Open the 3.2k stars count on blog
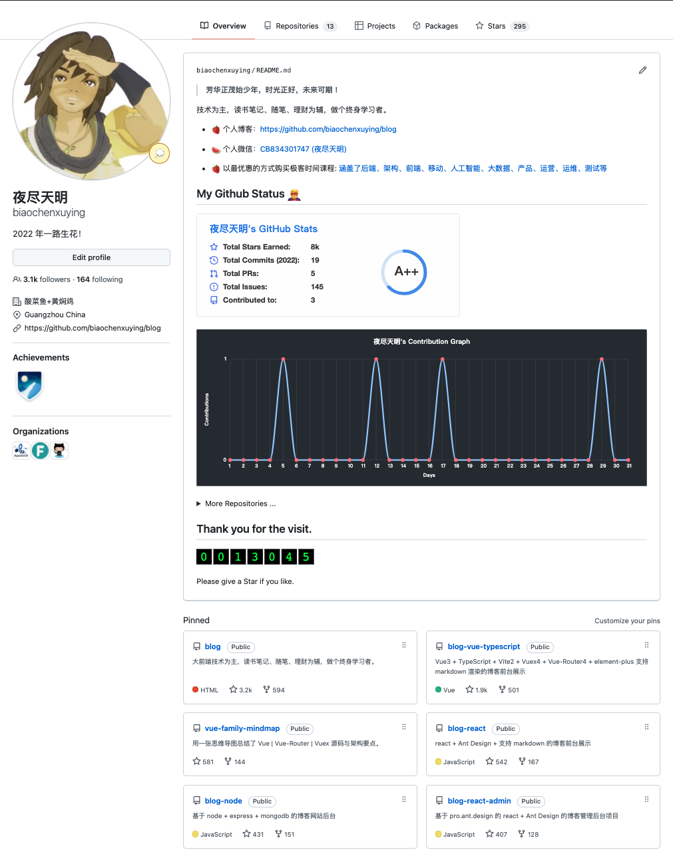This screenshot has width=673, height=858. 241,690
